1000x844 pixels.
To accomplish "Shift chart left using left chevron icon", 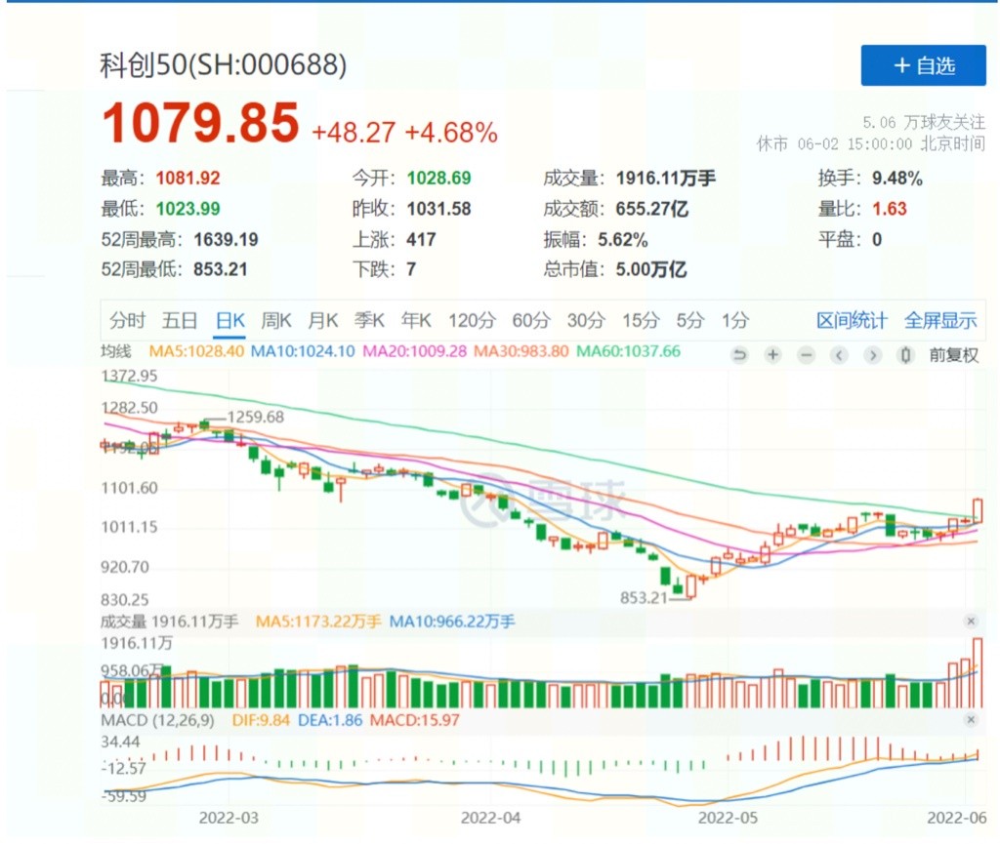I will coord(839,355).
